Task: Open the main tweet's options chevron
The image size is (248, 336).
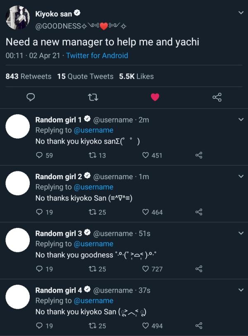Action: pyautogui.click(x=241, y=13)
